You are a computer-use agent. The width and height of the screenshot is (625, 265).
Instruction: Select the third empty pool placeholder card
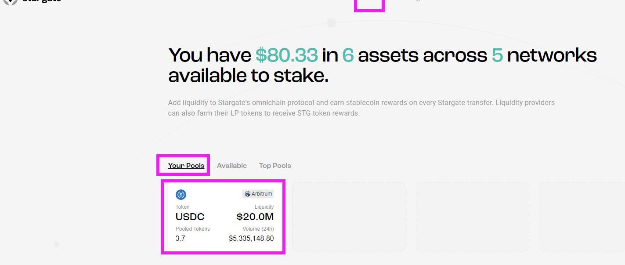coord(582,217)
